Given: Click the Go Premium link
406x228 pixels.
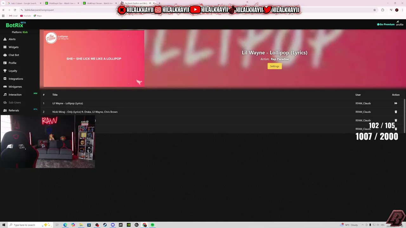Looking at the screenshot, I should point(385,24).
